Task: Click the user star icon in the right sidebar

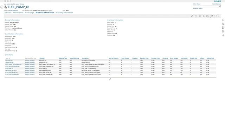Action: coord(223,24)
